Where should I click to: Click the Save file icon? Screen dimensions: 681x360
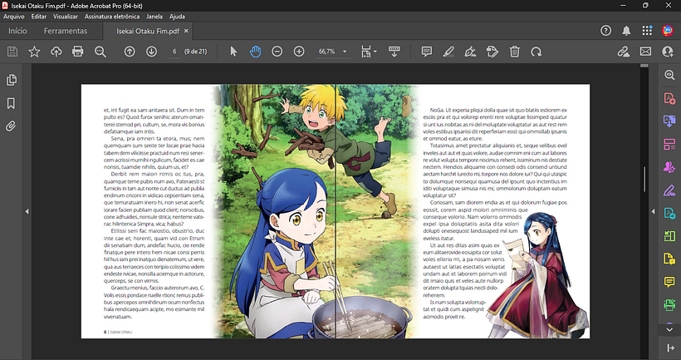point(12,52)
